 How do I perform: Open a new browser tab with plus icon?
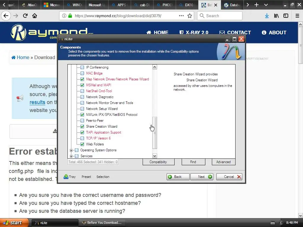click(257, 5)
